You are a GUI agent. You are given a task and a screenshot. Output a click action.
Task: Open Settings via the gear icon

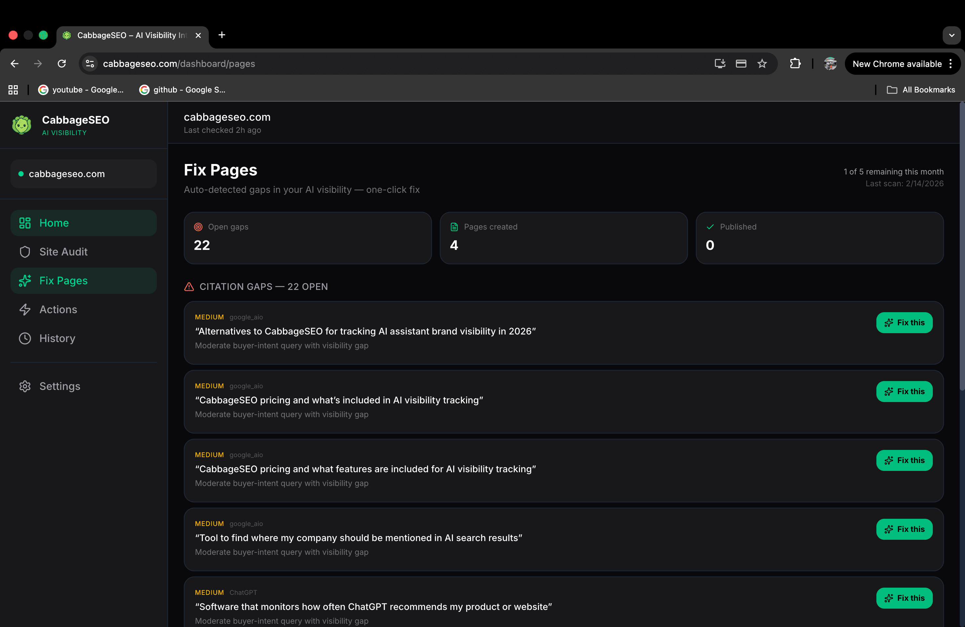point(25,386)
